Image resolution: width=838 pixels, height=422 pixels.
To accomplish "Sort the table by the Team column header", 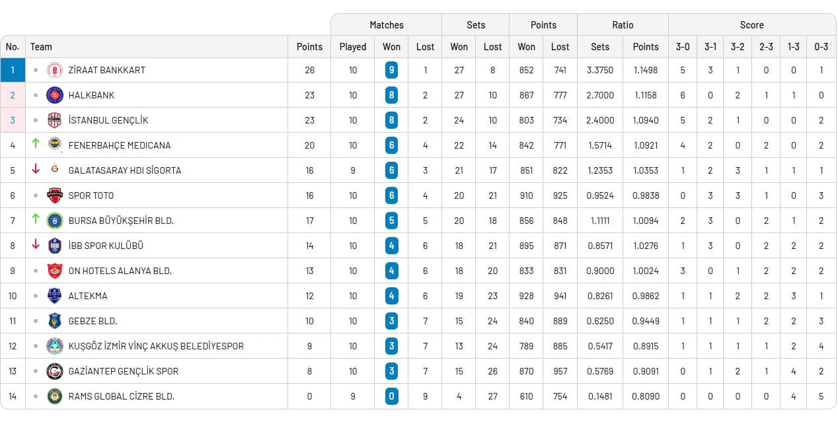I will pos(41,47).
